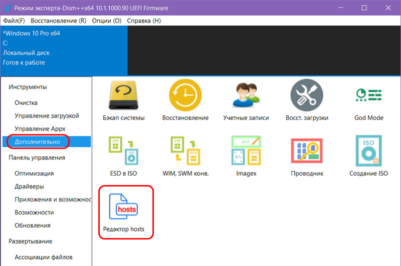Screen dimensions: 401x266
Task: Open the Создание ISO tool
Action: [369, 156]
